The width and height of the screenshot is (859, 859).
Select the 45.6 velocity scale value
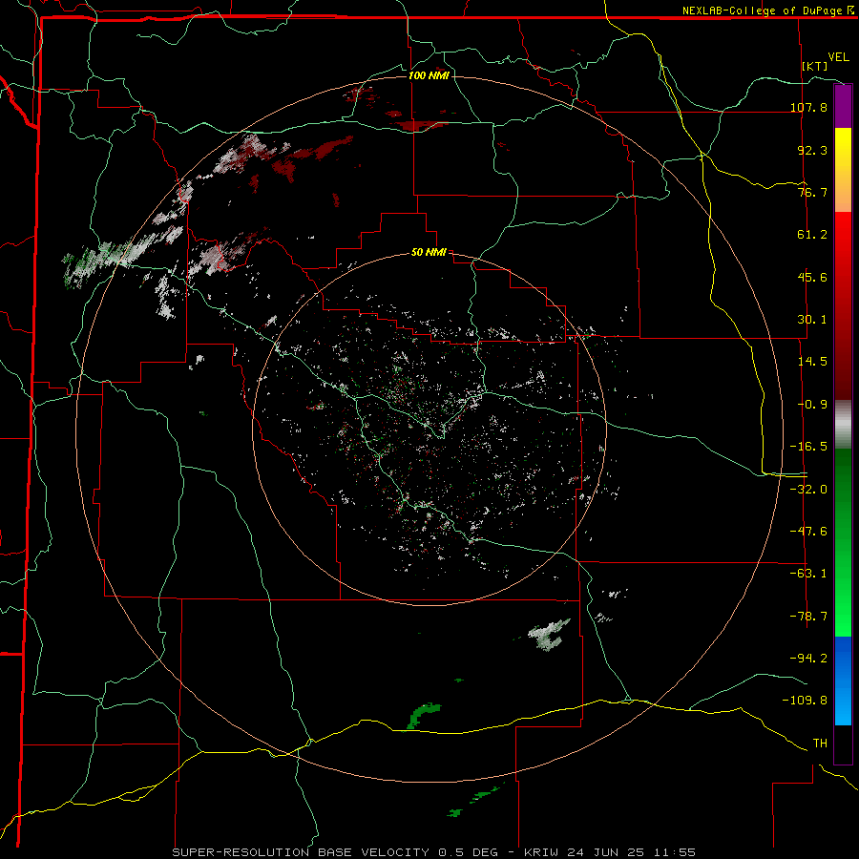[812, 277]
